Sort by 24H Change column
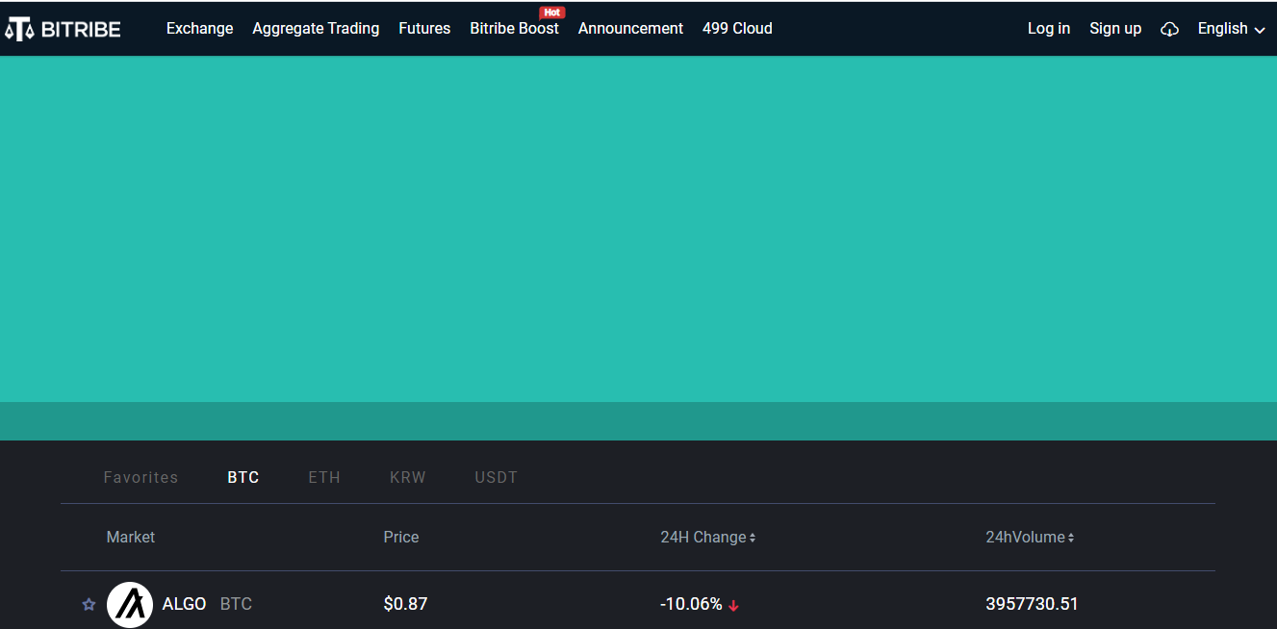Image resolution: width=1277 pixels, height=629 pixels. point(707,537)
